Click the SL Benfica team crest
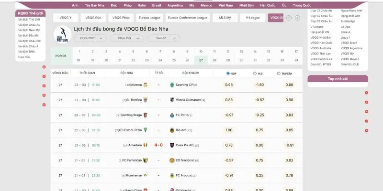 click(145, 100)
